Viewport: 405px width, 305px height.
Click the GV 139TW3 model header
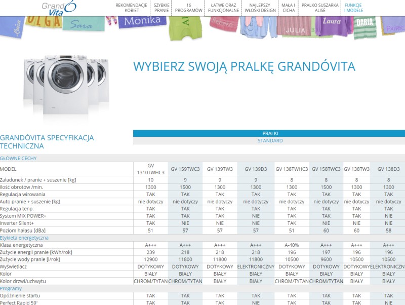220,169
